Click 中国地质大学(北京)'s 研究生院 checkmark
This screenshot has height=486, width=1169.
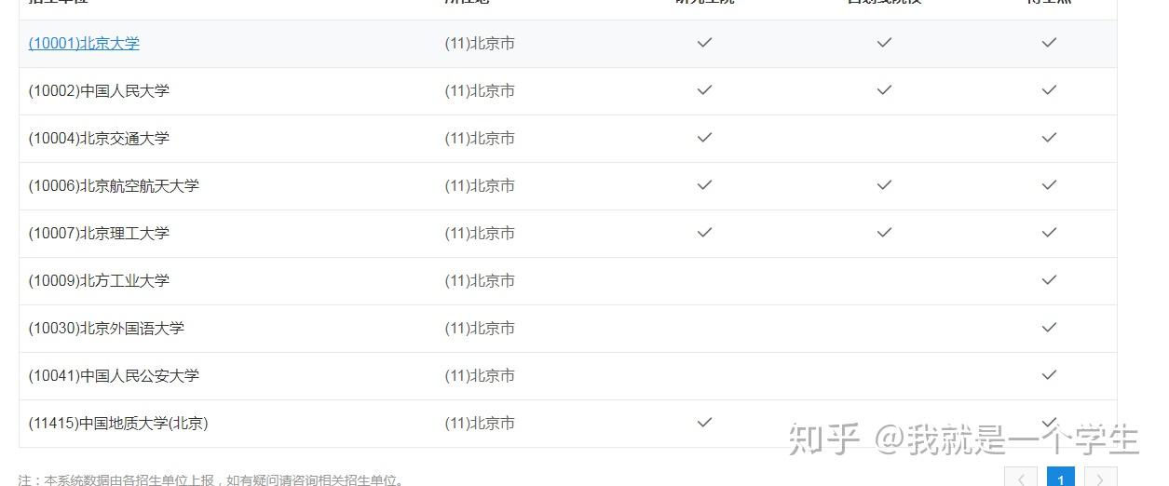[705, 423]
